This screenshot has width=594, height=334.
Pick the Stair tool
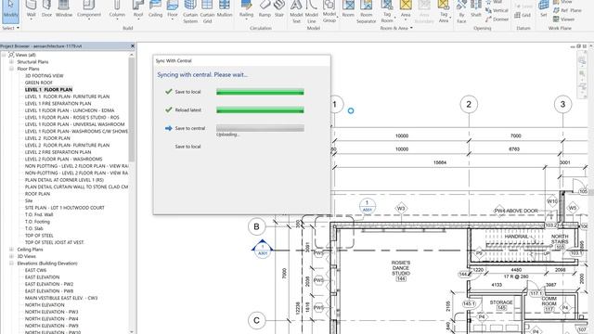279,9
